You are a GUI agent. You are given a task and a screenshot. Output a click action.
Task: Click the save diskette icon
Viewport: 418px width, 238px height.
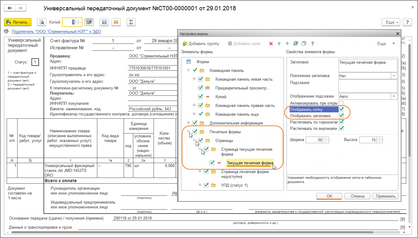(104, 22)
